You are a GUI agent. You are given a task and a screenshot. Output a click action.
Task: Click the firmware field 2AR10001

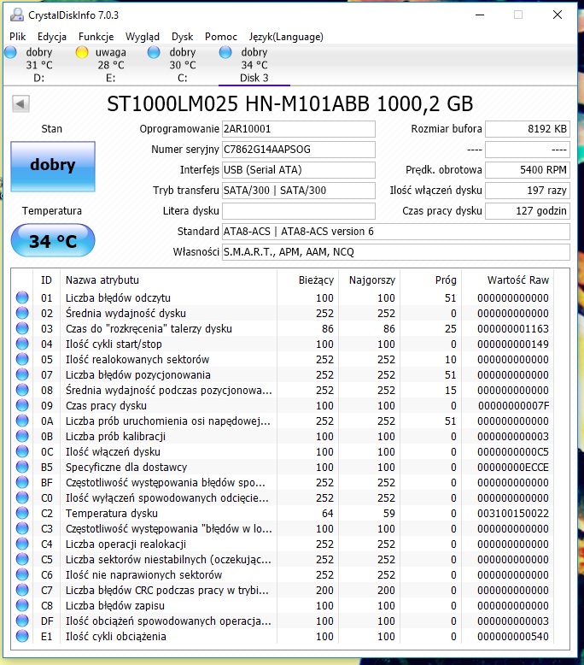(x=299, y=129)
